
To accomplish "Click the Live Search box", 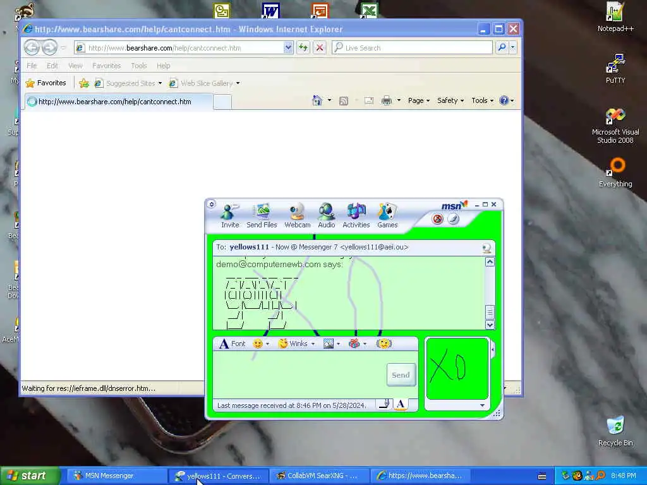I will [x=413, y=48].
